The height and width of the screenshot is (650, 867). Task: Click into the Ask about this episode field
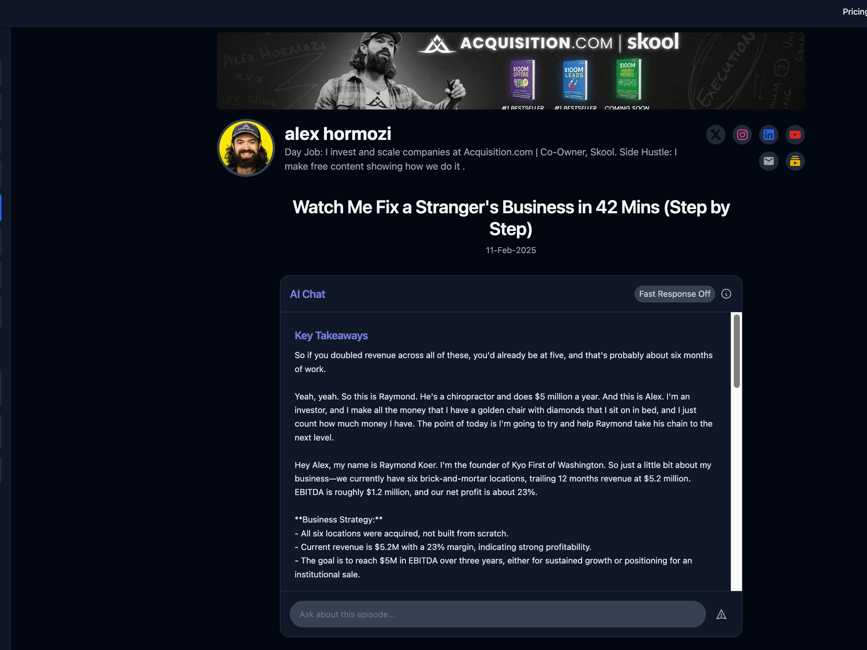pyautogui.click(x=497, y=614)
